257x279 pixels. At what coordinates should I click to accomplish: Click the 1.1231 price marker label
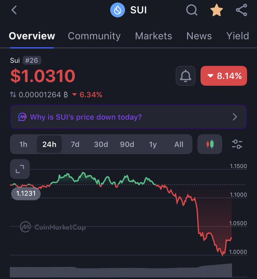click(26, 193)
